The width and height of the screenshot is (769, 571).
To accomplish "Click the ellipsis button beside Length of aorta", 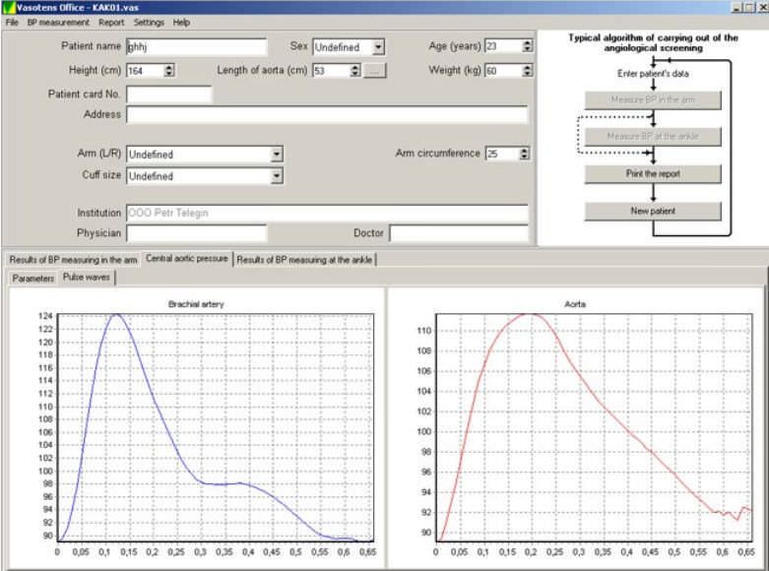I will pyautogui.click(x=375, y=71).
